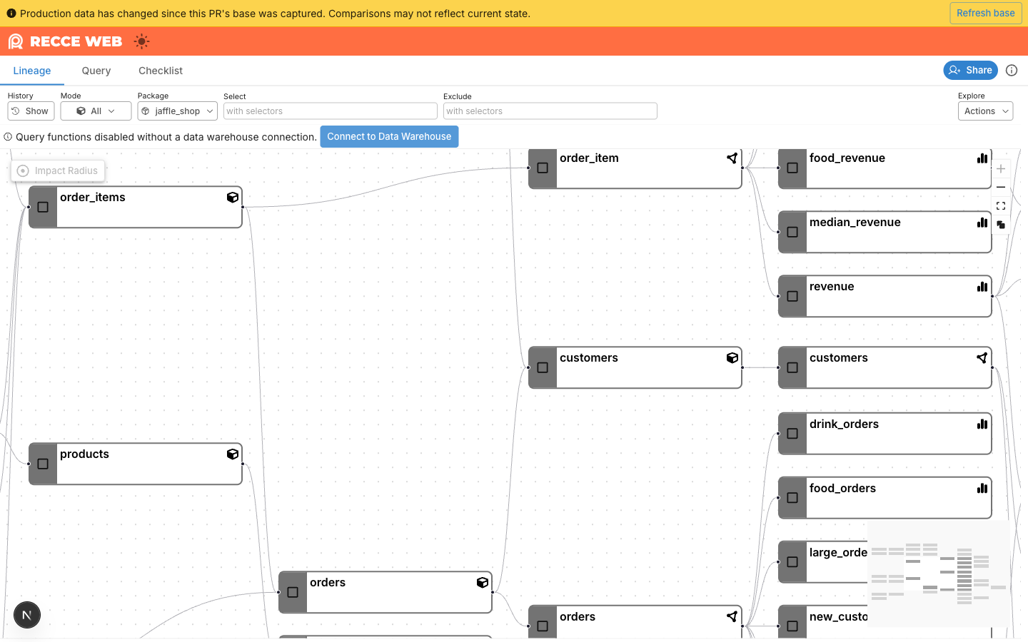
Task: Zoom out the lineage canvas
Action: click(x=1001, y=187)
